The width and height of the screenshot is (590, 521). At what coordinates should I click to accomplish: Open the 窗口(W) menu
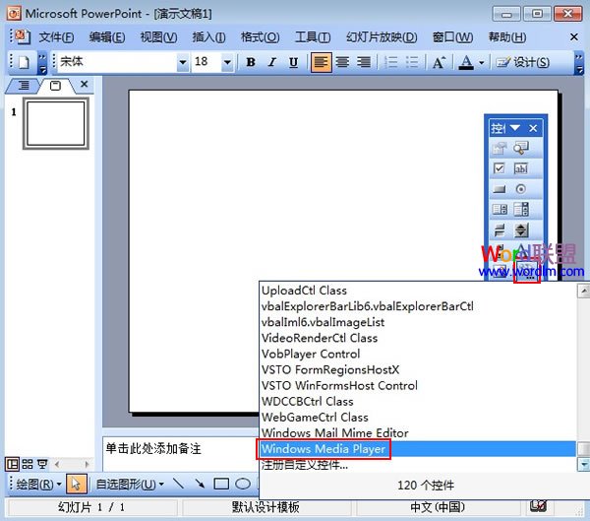tap(452, 37)
